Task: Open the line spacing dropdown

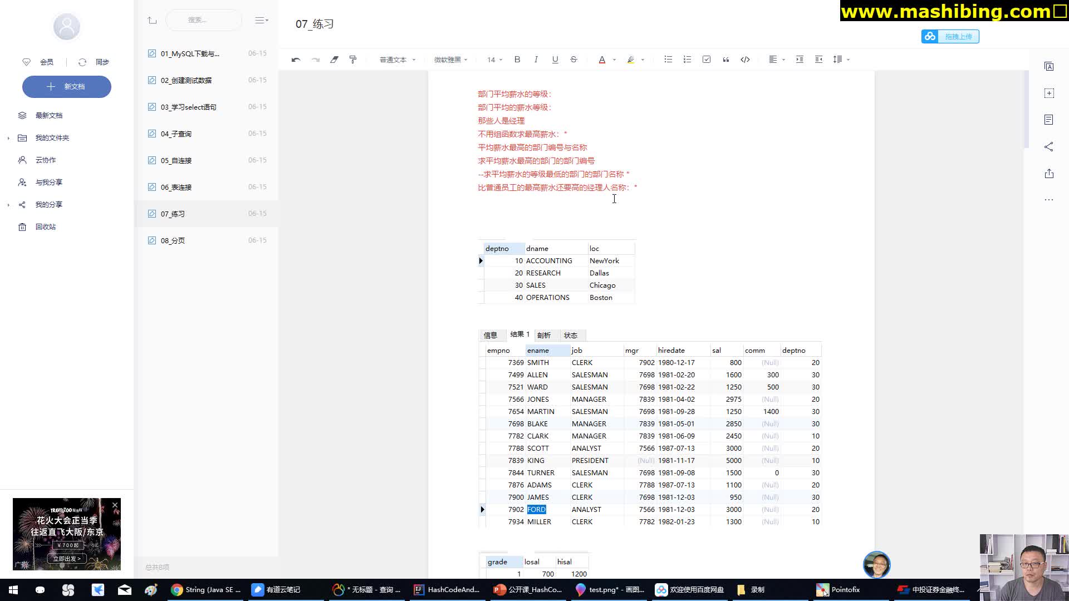Action: [x=841, y=60]
